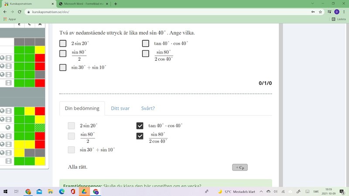
Task: Open the Windows Start menu
Action: [x=5, y=191]
